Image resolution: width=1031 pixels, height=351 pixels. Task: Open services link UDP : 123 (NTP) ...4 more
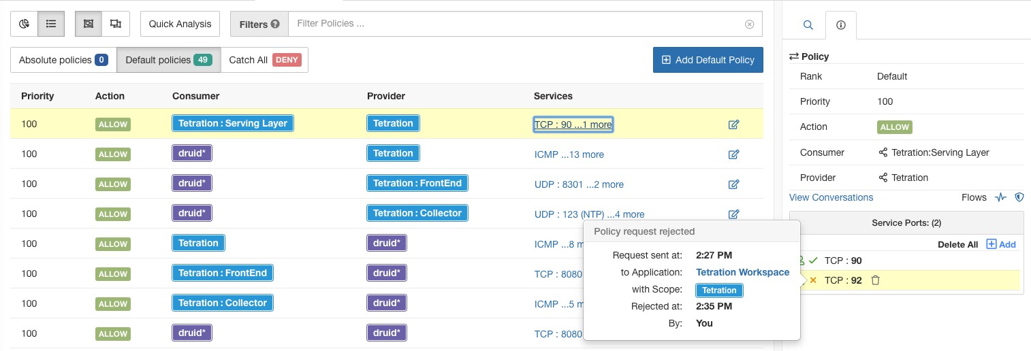click(x=590, y=214)
